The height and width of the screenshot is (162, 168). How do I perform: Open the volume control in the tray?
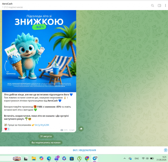coord(147,158)
